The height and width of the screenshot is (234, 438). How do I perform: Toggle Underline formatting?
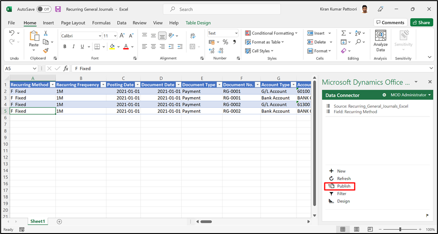click(x=82, y=47)
